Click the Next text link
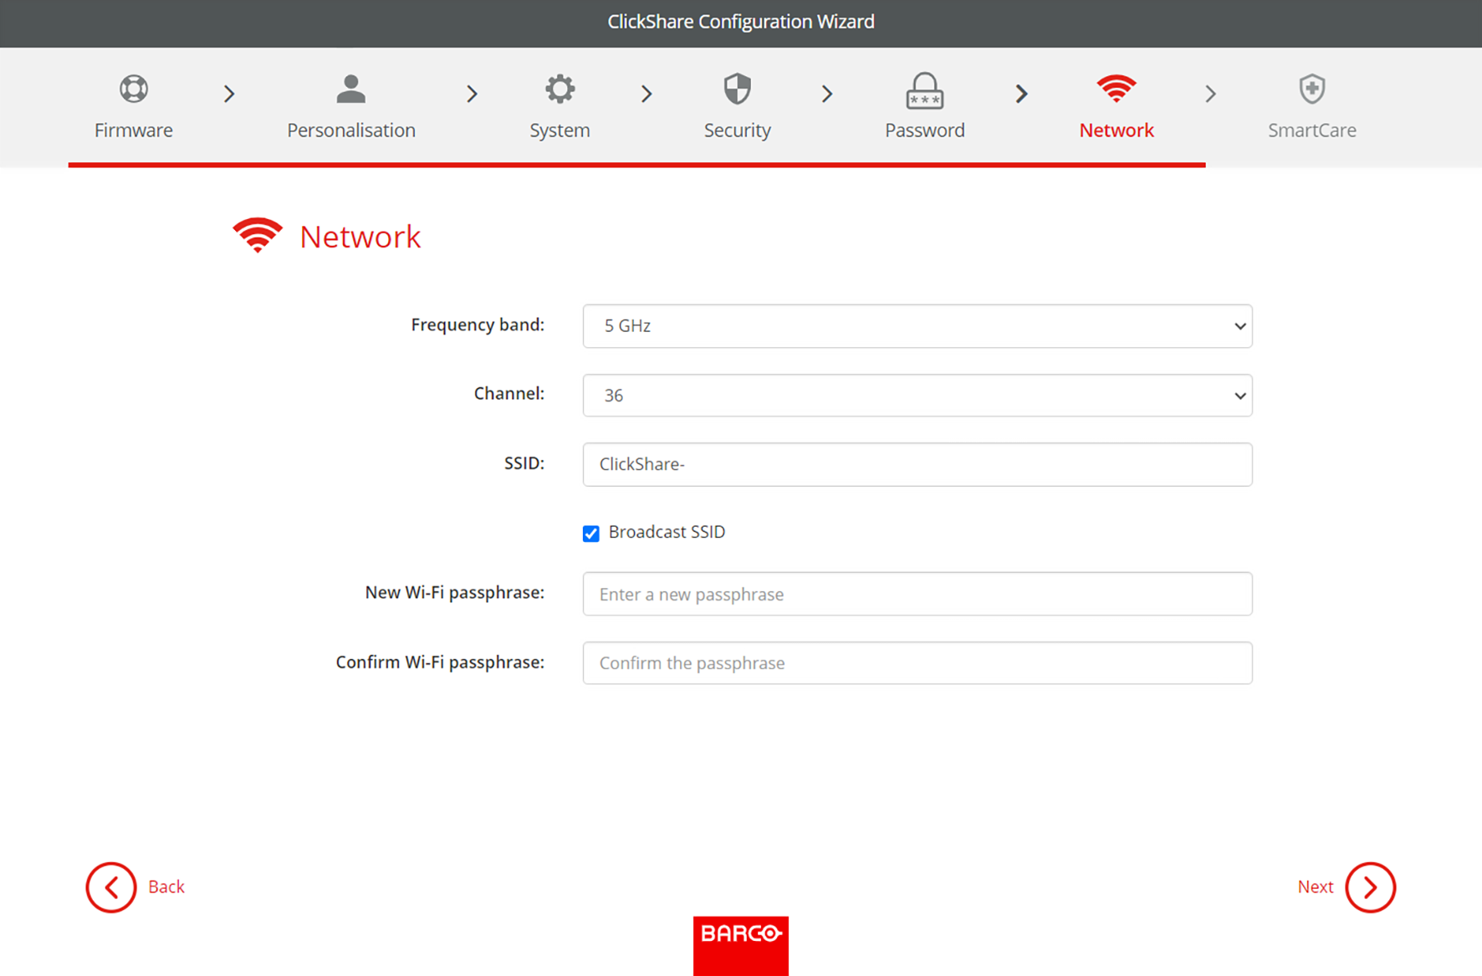 click(x=1316, y=887)
